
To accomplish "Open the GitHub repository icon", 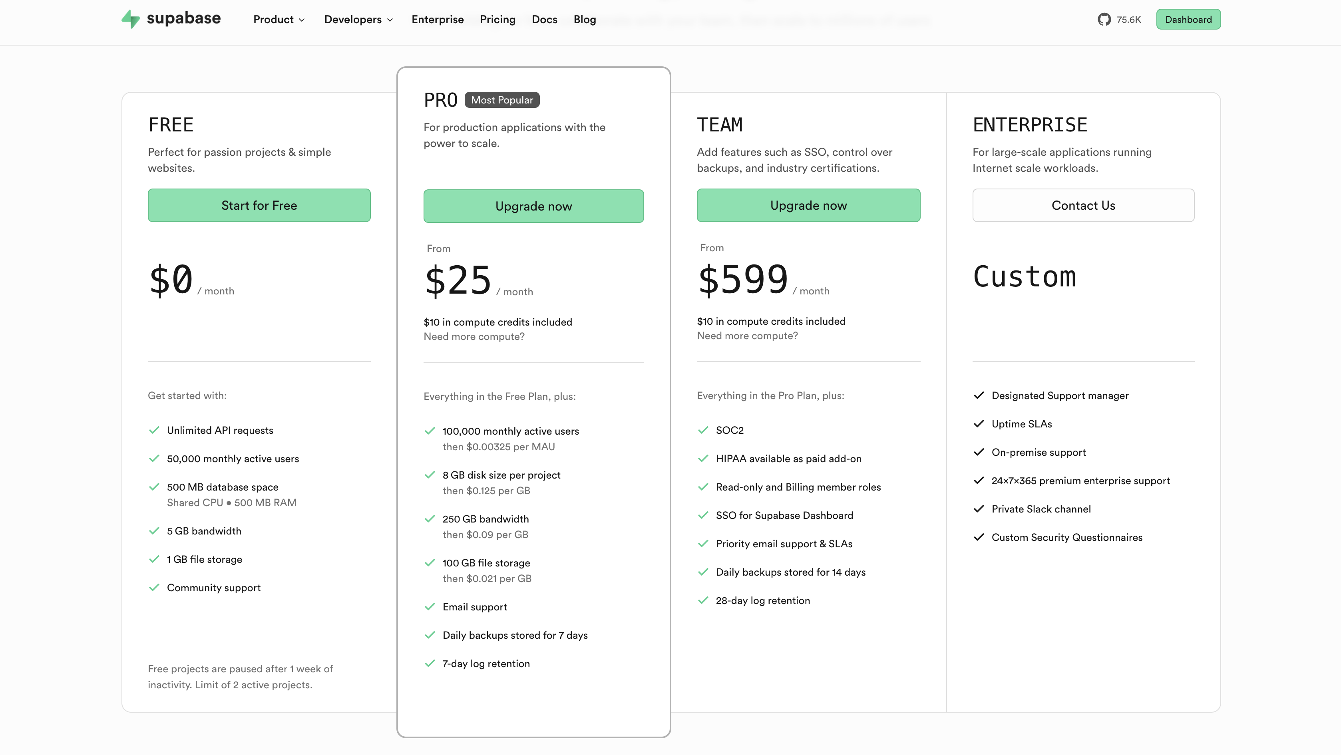I will (x=1104, y=19).
